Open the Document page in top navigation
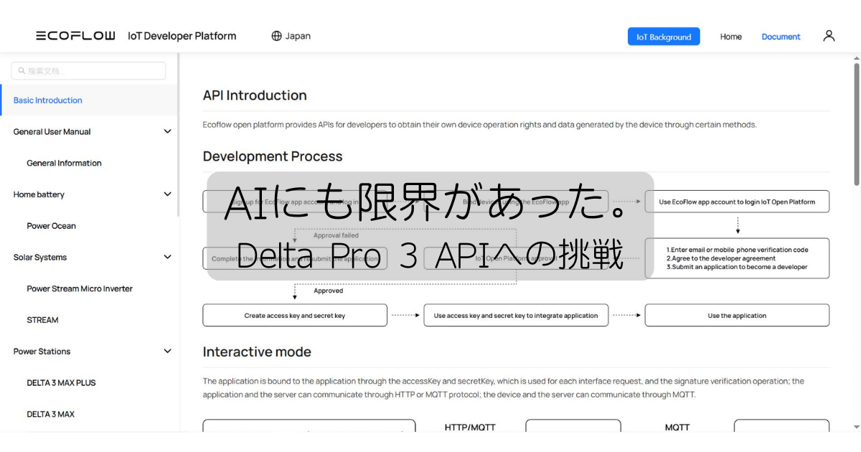Screen dimensions: 861x452 (781, 37)
